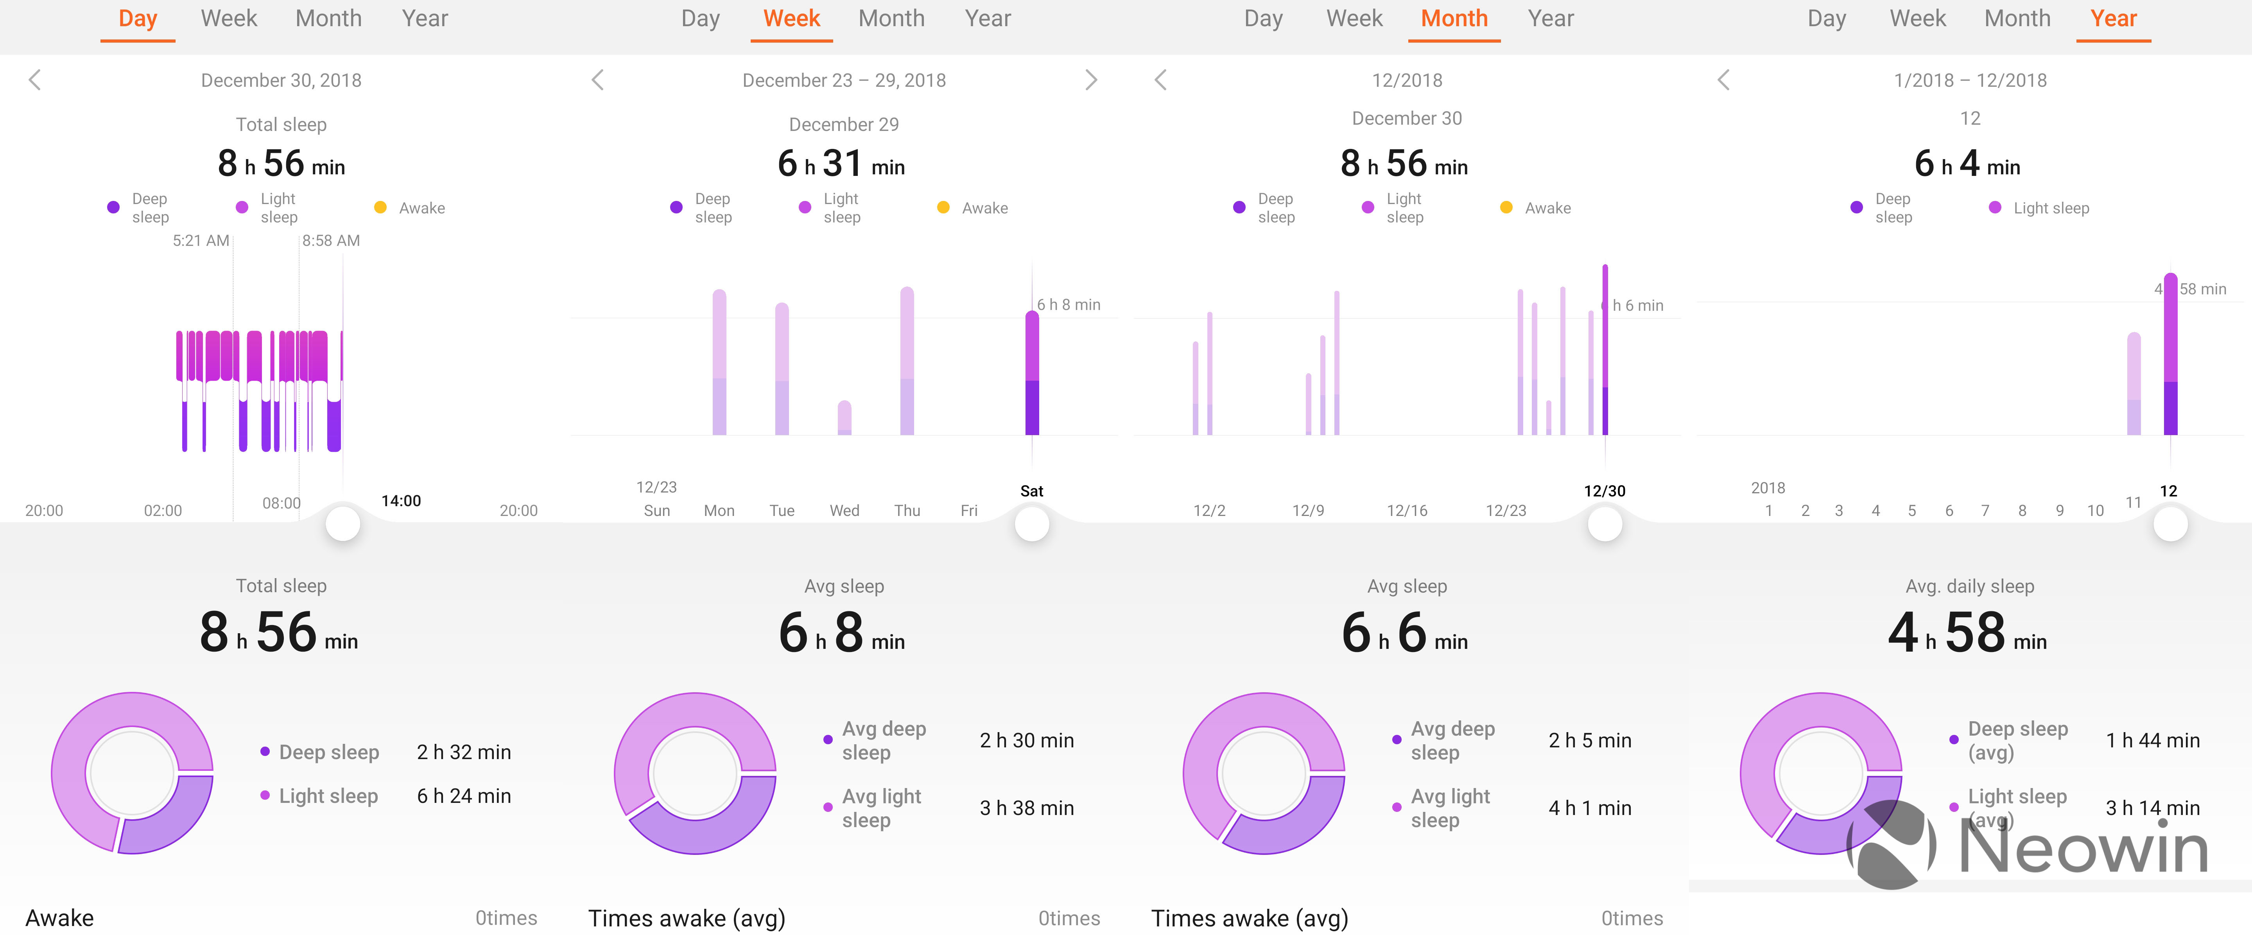Grab the month slider knob under 12/30

tap(1605, 524)
